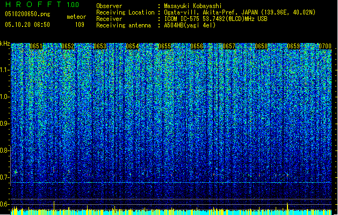The height and width of the screenshot is (215, 338).
Task: Click the A504HB(yagi 4el) antenna text
Action: 190,25
